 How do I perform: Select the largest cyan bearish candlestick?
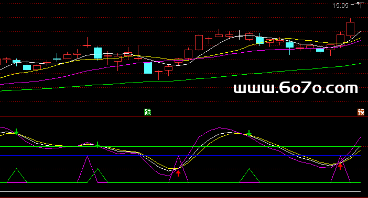148,68
